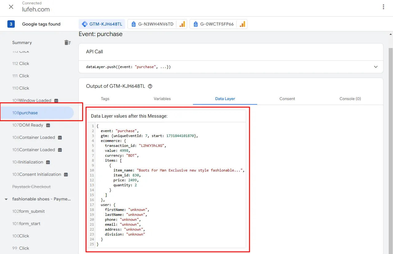Click the vertical scrollbar on the right
The width and height of the screenshot is (393, 254).
391,142
